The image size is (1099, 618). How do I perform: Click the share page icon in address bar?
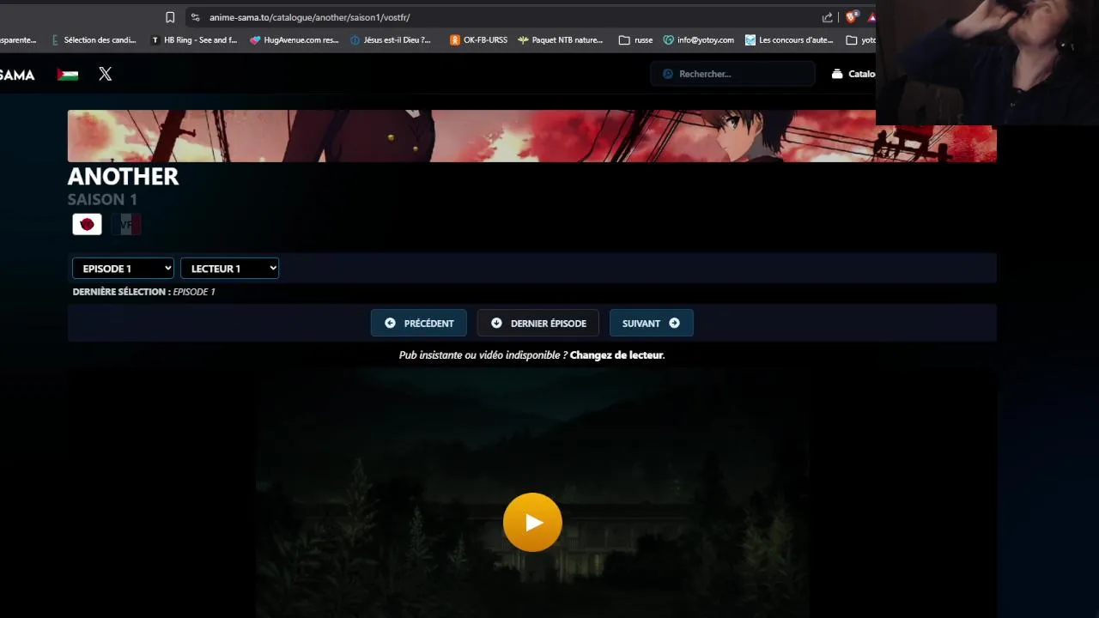coord(827,17)
